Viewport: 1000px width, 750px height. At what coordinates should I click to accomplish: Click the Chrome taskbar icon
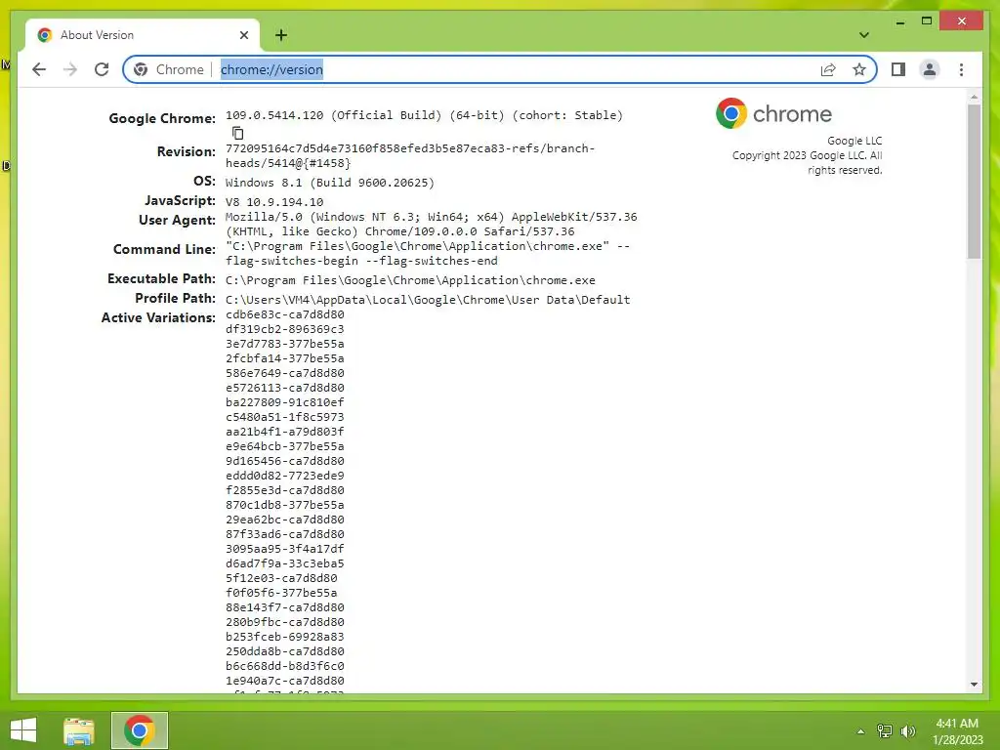click(x=140, y=730)
